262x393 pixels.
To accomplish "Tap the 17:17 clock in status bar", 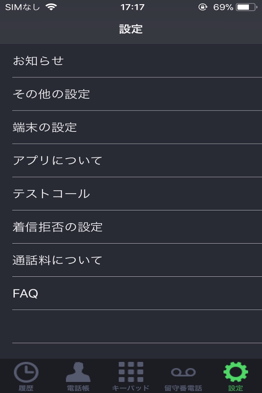I will coord(132,7).
